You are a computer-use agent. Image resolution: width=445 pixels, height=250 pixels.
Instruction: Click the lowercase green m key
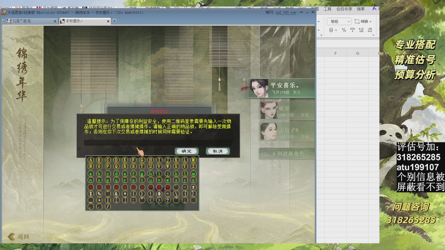[193, 174]
